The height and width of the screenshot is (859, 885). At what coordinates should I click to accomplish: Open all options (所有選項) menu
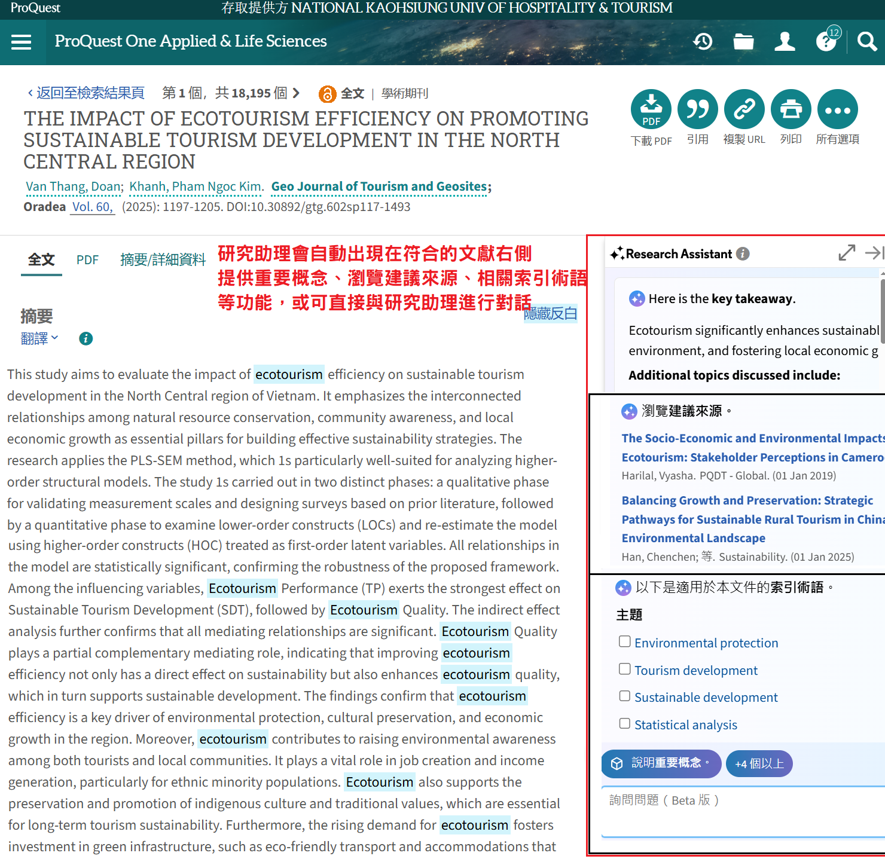[837, 109]
